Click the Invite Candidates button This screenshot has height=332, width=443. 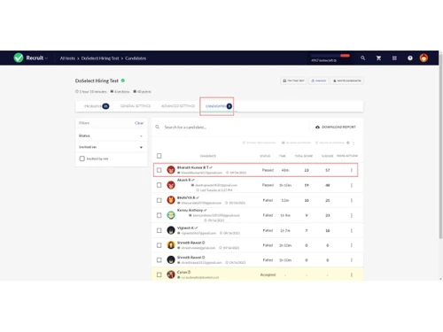click(347, 81)
